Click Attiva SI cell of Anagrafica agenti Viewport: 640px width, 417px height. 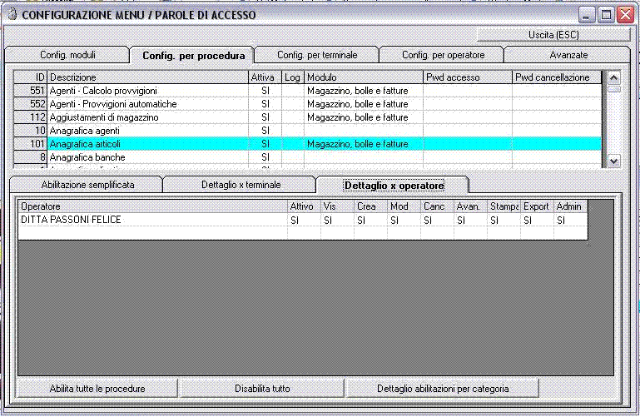(x=265, y=131)
